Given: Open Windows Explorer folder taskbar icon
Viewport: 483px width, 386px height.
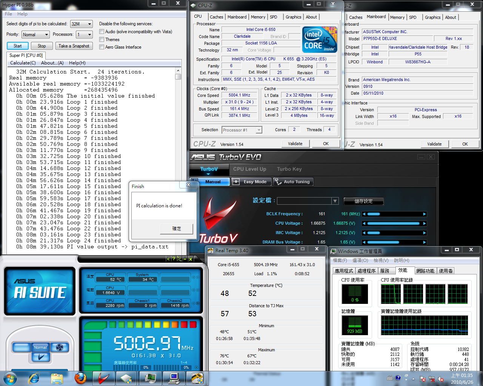Looking at the screenshot, I should 57,378.
